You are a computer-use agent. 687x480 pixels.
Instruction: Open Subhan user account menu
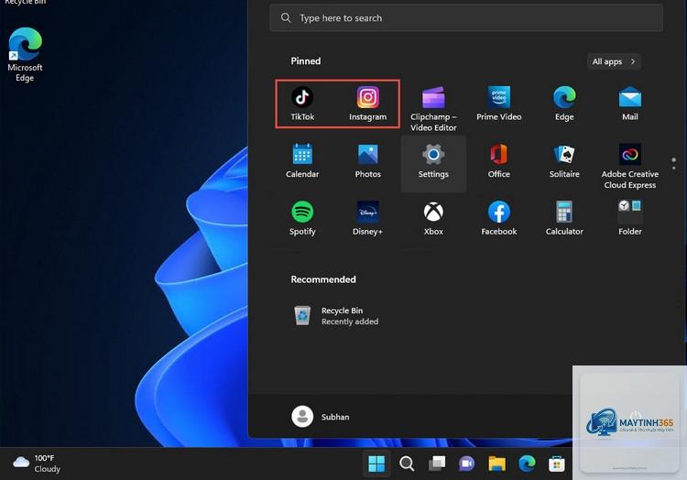321,417
